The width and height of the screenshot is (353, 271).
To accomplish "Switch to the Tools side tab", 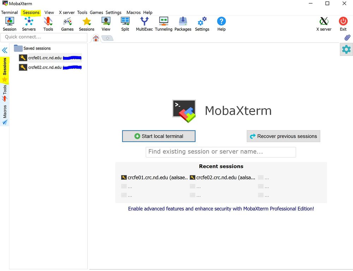I will pos(5,93).
